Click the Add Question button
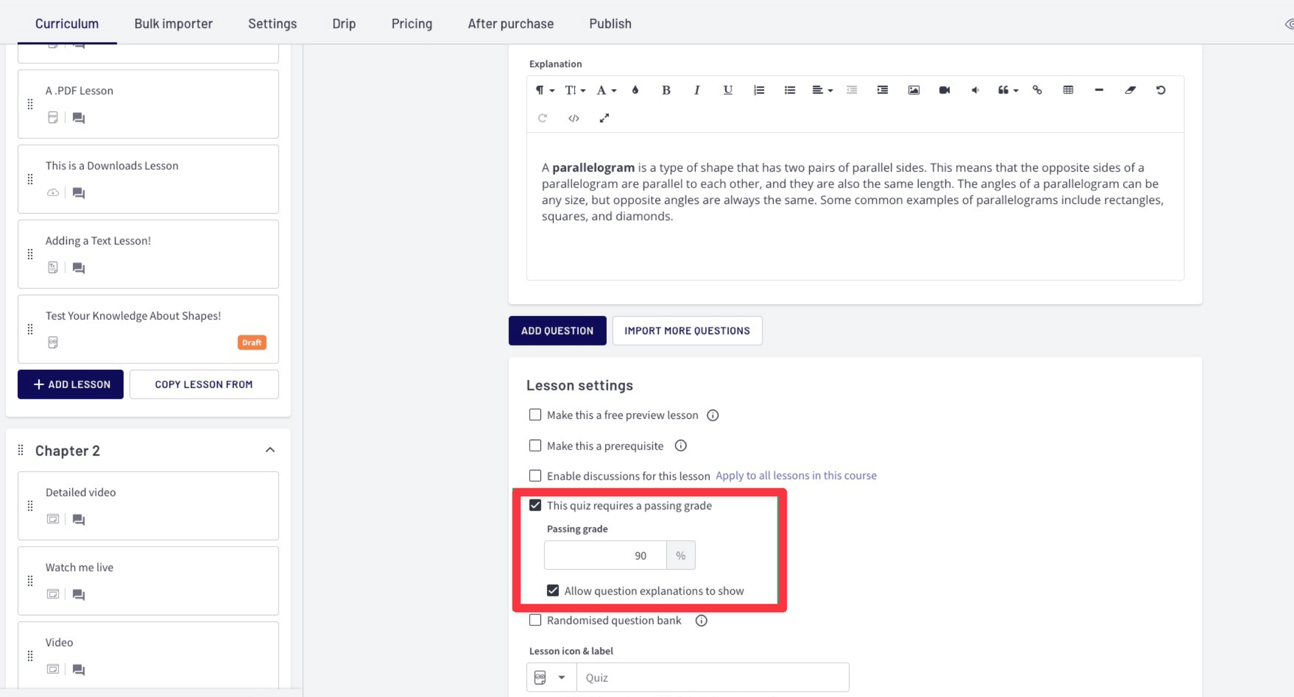This screenshot has width=1294, height=697. click(x=557, y=331)
